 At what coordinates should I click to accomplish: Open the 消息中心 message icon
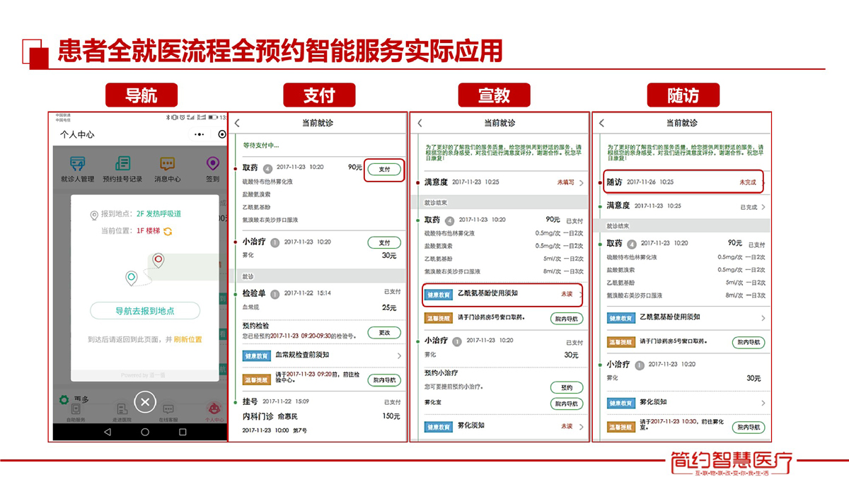(167, 164)
